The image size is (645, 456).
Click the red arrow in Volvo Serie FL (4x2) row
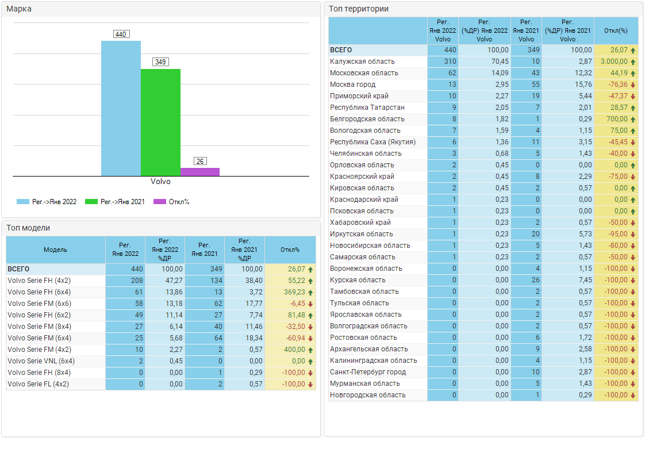point(310,384)
